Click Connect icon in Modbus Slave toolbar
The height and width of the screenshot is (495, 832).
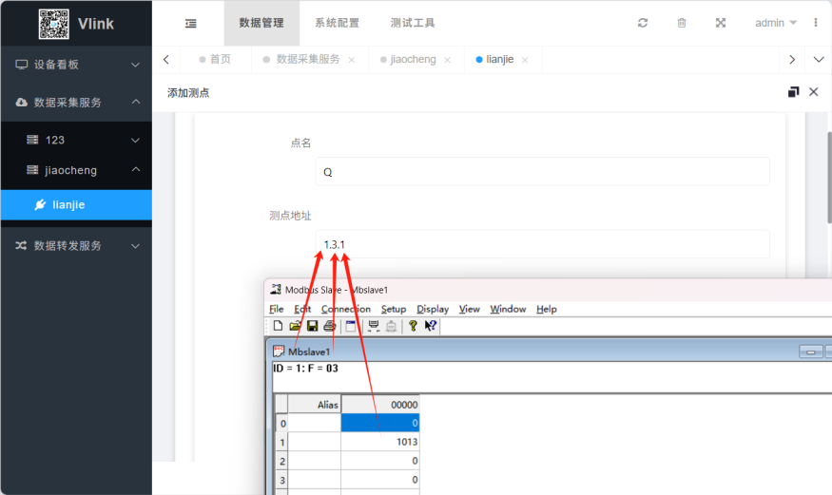coord(374,326)
